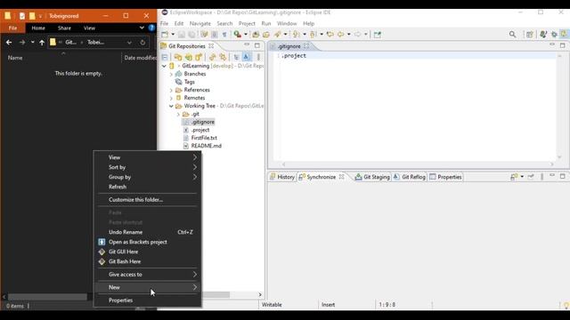This screenshot has width=570, height=320.
Task: Click the Explorer refresh button
Action: pyautogui.click(x=142, y=43)
